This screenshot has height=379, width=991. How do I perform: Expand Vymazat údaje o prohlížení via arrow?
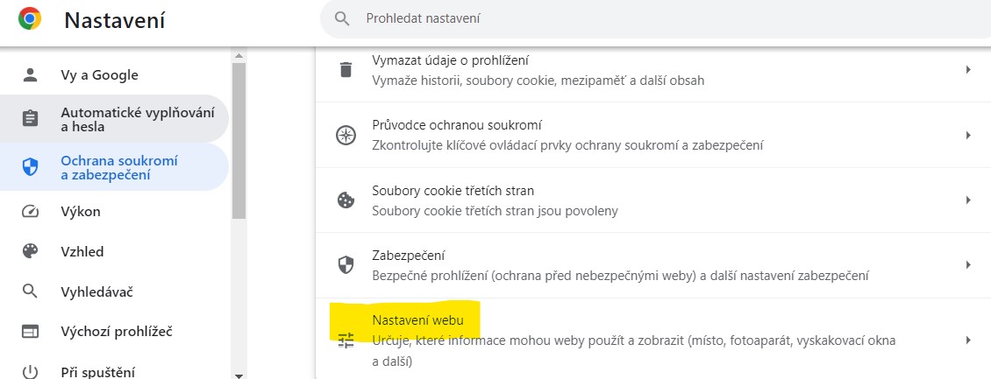(968, 69)
